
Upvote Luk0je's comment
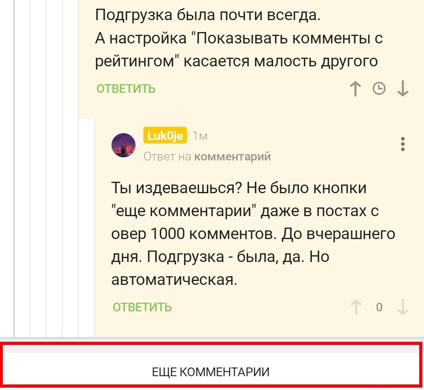(356, 307)
